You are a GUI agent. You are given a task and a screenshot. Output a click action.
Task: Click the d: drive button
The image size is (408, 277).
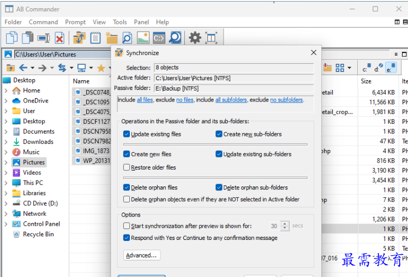[379, 68]
